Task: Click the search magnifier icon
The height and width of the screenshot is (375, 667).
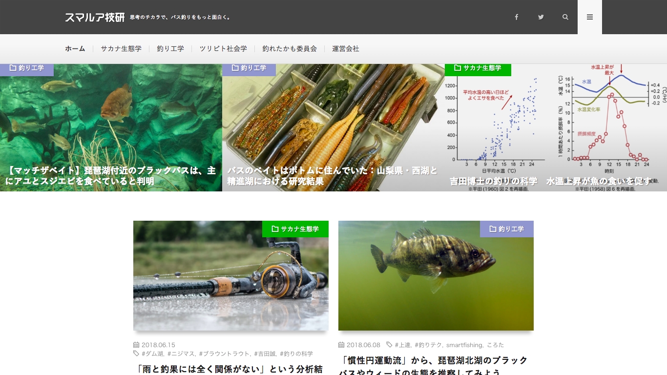Action: pos(565,17)
